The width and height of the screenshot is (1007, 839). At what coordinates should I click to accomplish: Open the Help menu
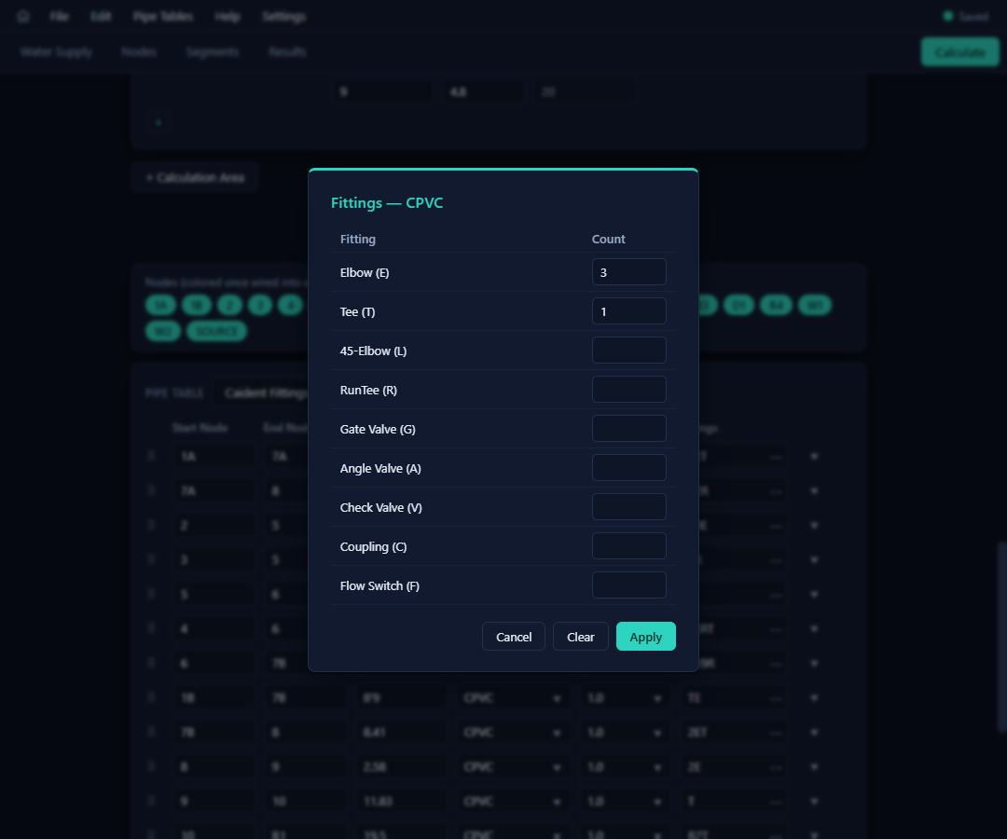click(x=228, y=16)
